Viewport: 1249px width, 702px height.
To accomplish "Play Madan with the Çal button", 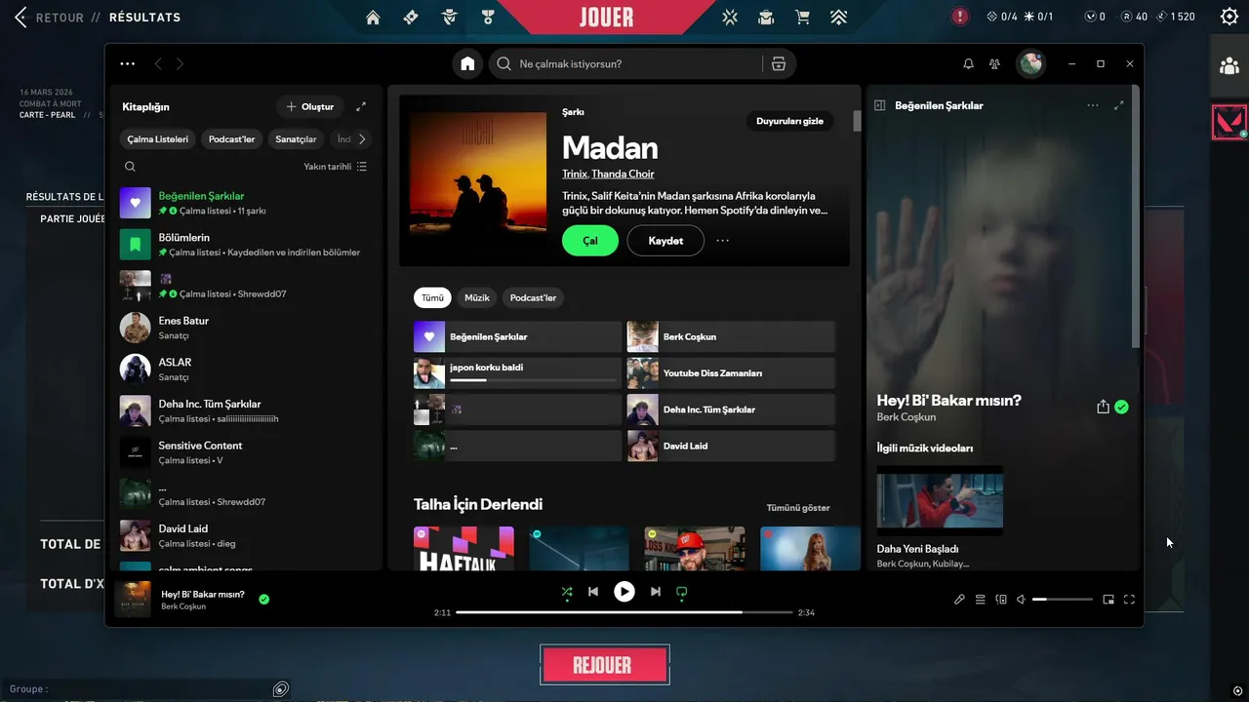I will [590, 241].
